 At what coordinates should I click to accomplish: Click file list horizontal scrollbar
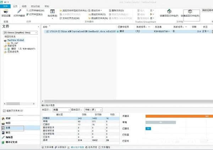tap(129, 101)
